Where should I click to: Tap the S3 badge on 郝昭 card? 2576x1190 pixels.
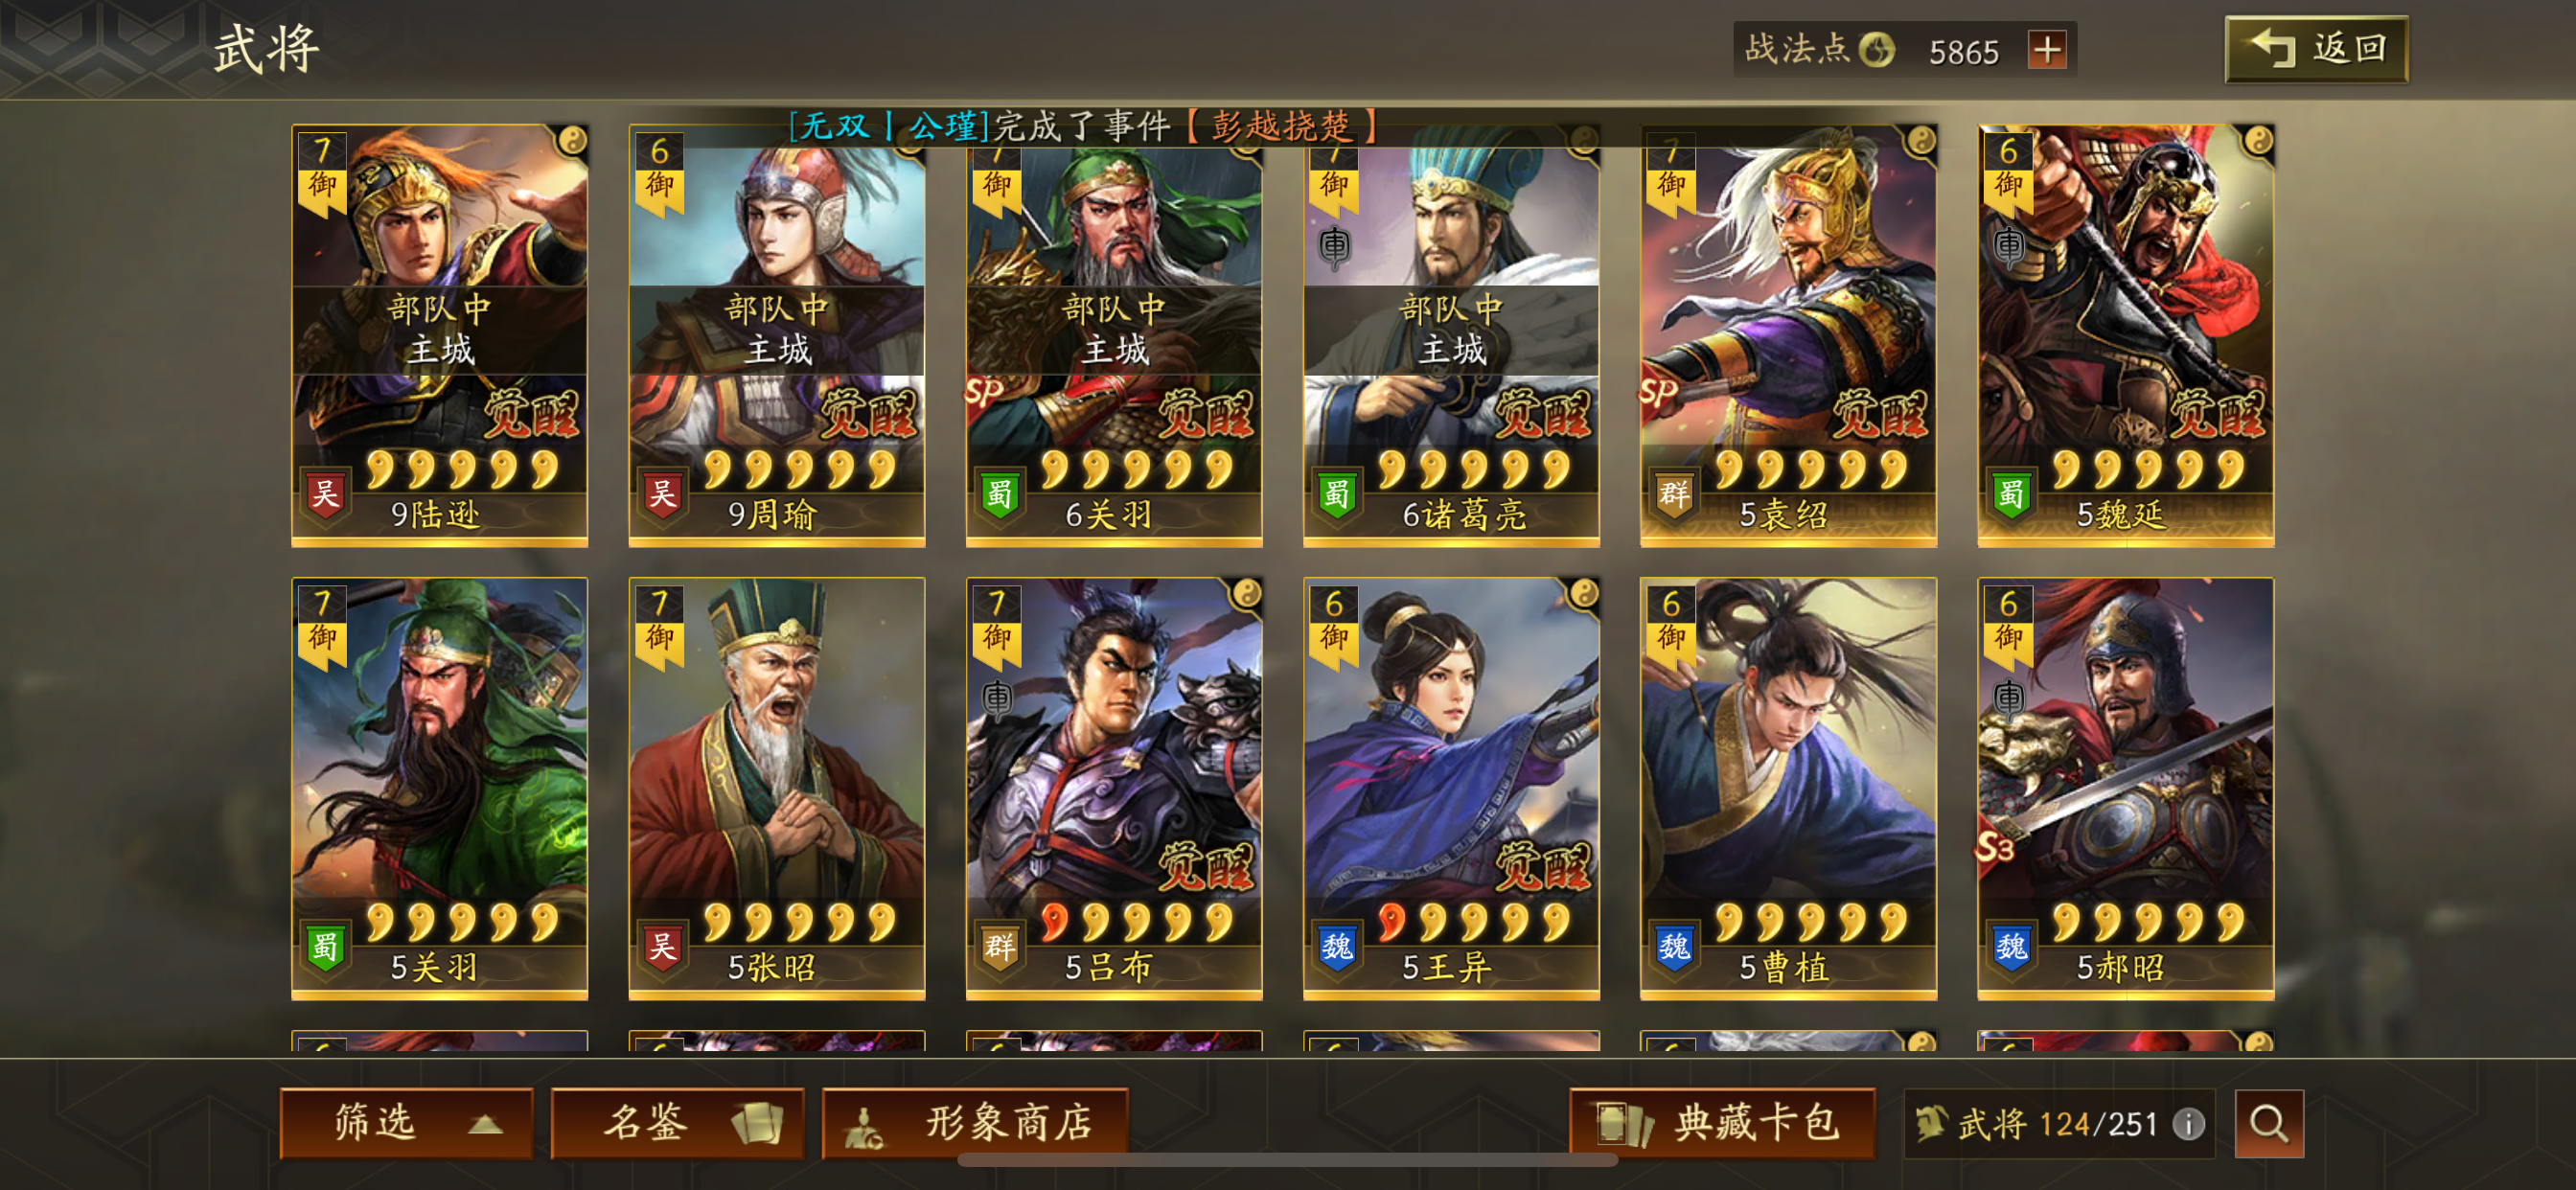[1995, 847]
